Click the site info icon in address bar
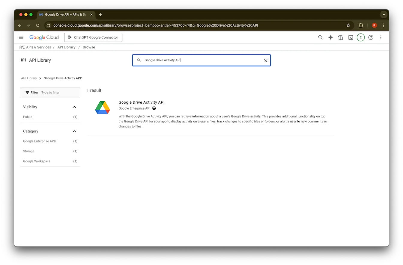The image size is (403, 265). [x=49, y=25]
